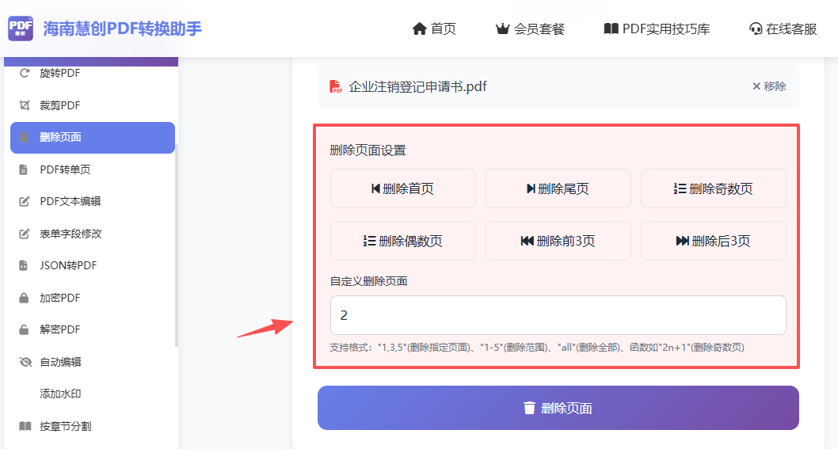Click the sidebar vertical scrollbar
The height and width of the screenshot is (449, 838).
(x=177, y=245)
